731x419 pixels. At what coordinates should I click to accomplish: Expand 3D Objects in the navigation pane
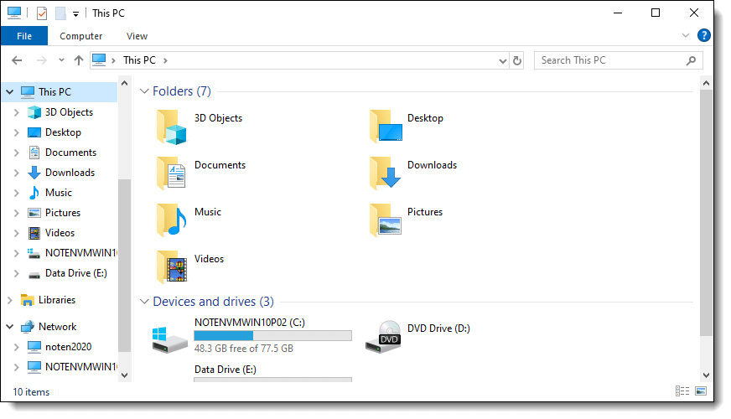(16, 112)
